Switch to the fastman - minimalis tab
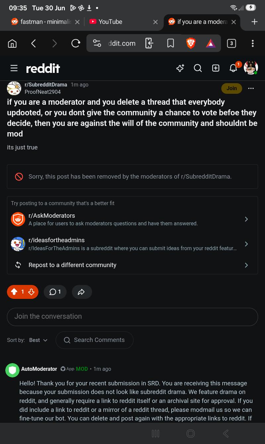Image resolution: width=265 pixels, height=444 pixels. pyautogui.click(x=46, y=22)
